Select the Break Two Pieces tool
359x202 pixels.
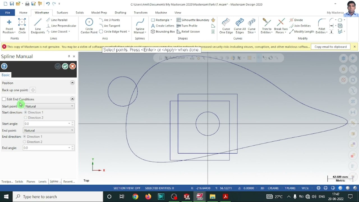[x=281, y=26]
